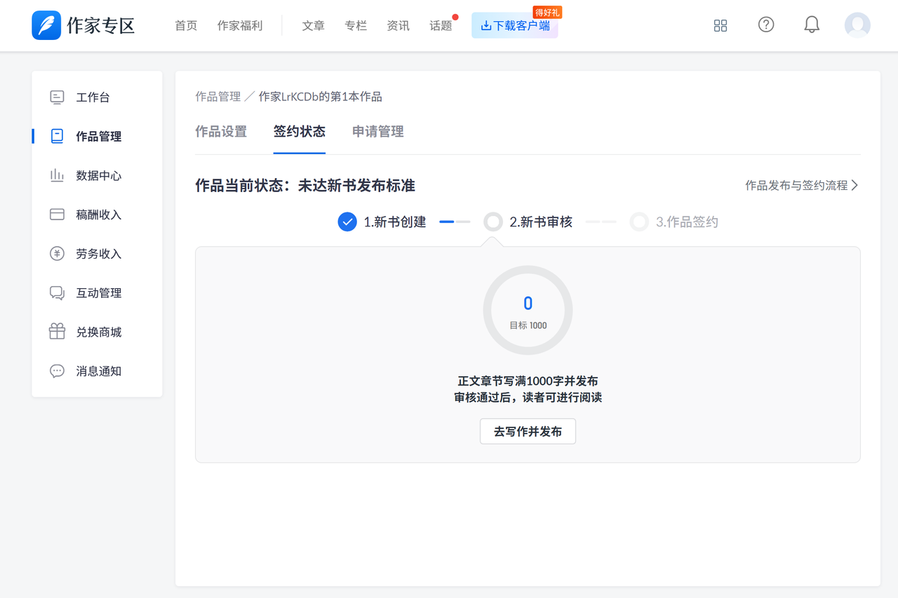Click the feather logo of 作家专区
Screen dimensions: 898x598
click(46, 25)
